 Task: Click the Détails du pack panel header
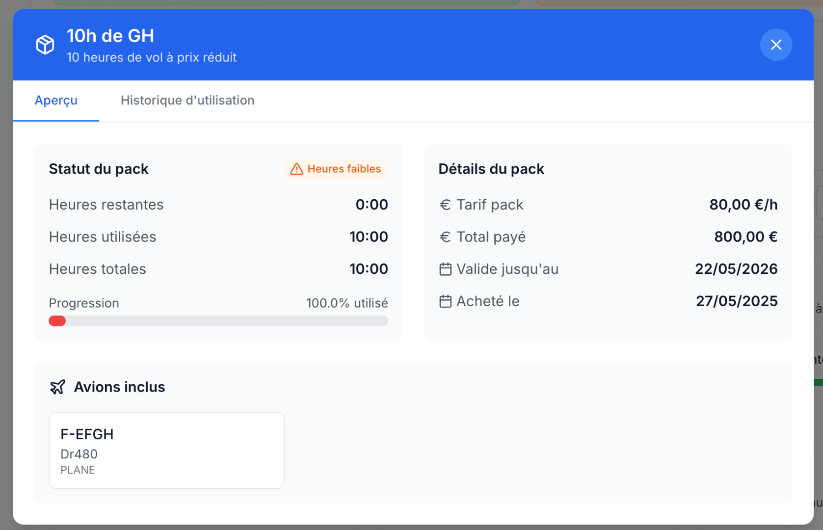click(491, 169)
